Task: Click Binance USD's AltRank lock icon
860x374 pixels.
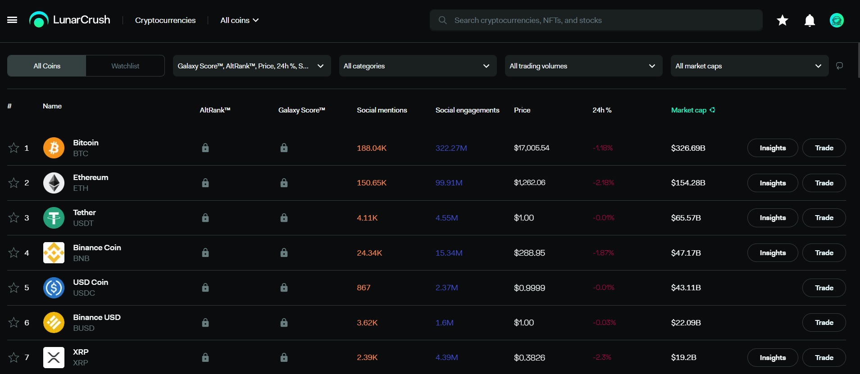Action: point(205,323)
